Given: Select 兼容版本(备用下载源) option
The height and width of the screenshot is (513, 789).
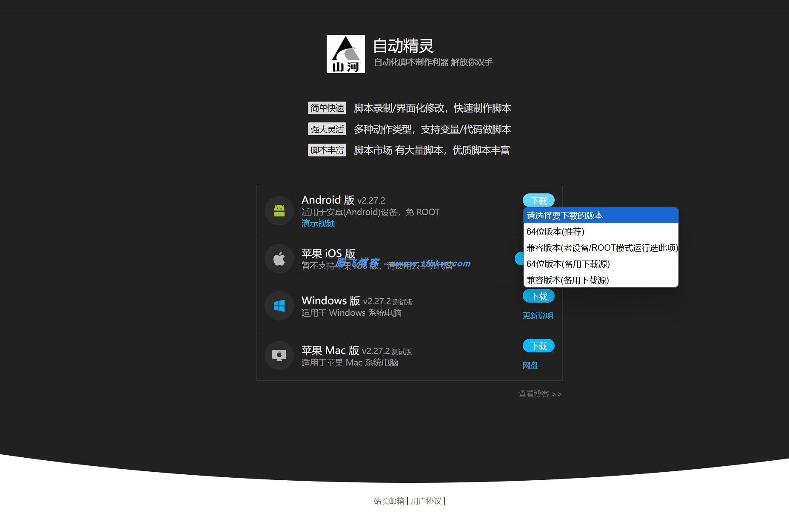Looking at the screenshot, I should tap(567, 280).
